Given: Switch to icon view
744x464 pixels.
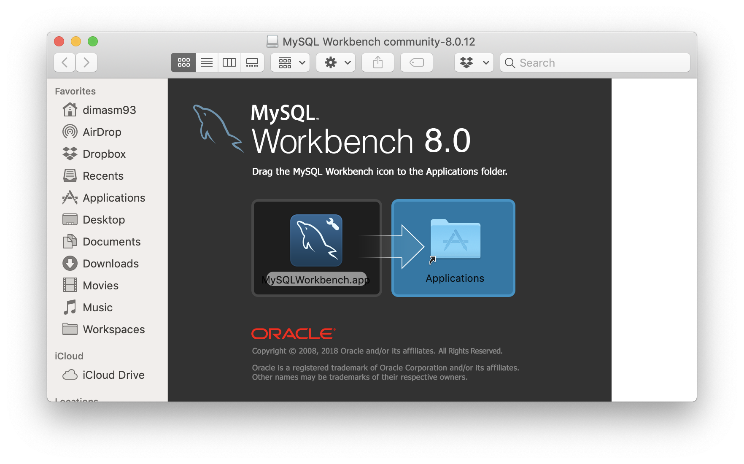Looking at the screenshot, I should (183, 62).
